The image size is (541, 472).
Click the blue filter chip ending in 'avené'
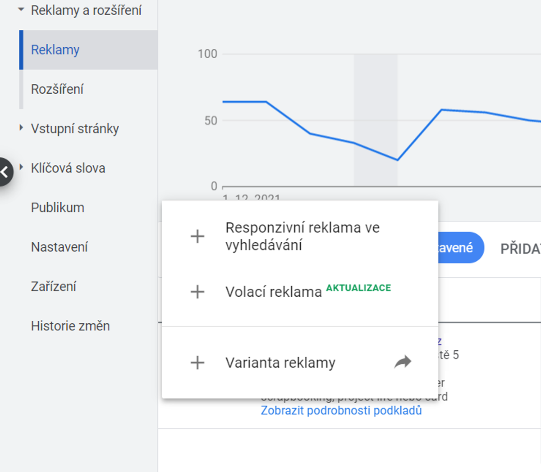click(x=461, y=248)
